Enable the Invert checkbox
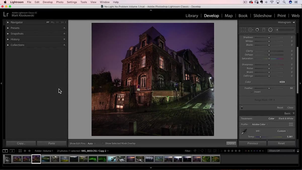 point(252,92)
